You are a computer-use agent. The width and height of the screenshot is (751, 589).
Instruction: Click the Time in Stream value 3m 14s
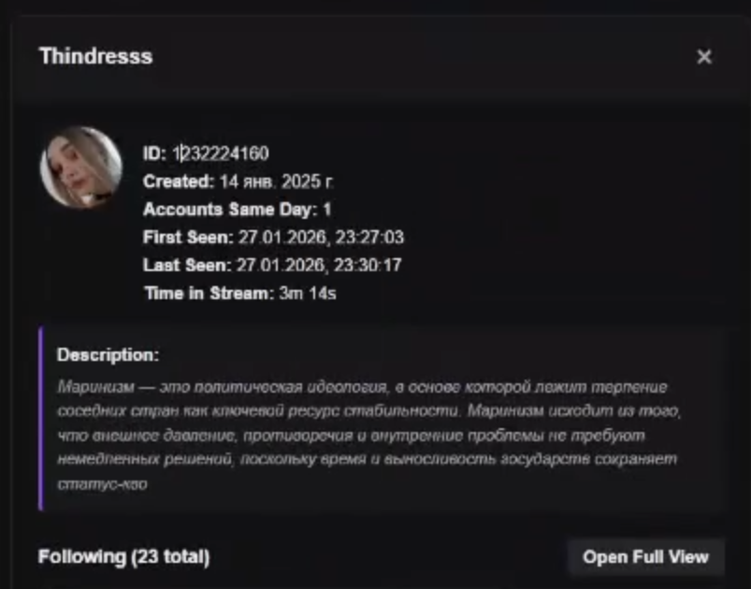point(308,293)
